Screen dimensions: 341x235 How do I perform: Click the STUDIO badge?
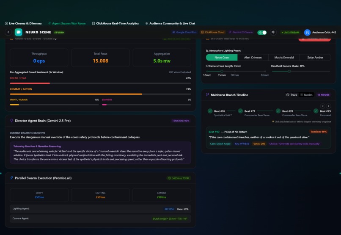pos(59,33)
